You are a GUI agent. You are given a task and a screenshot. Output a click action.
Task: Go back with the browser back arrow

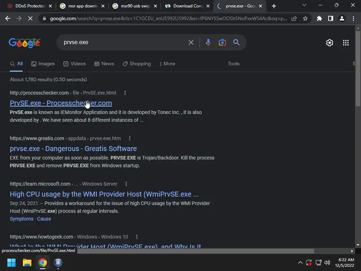8,18
